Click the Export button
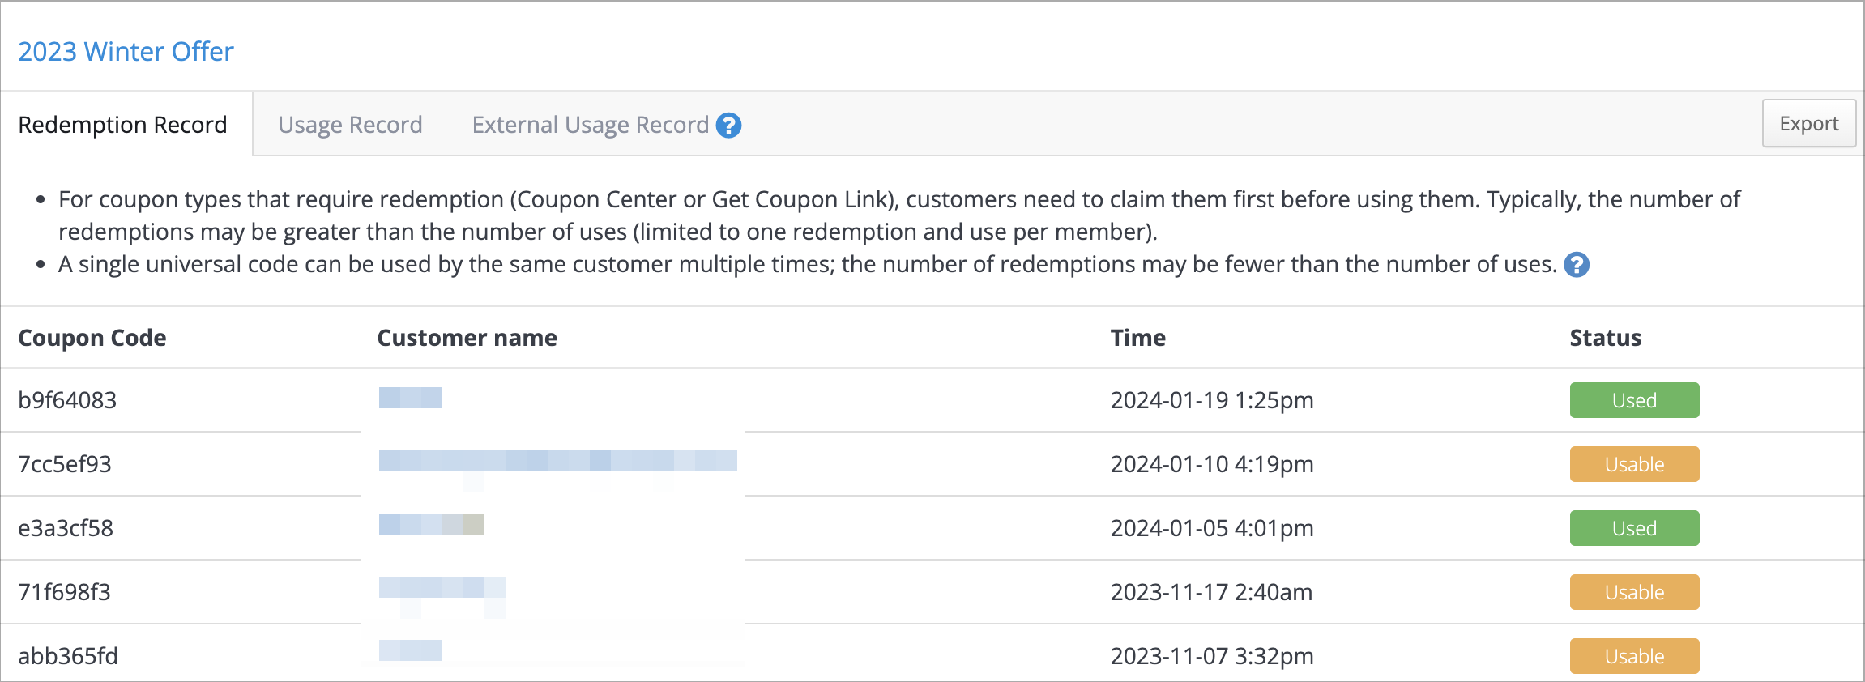1865x682 pixels. pos(1808,123)
